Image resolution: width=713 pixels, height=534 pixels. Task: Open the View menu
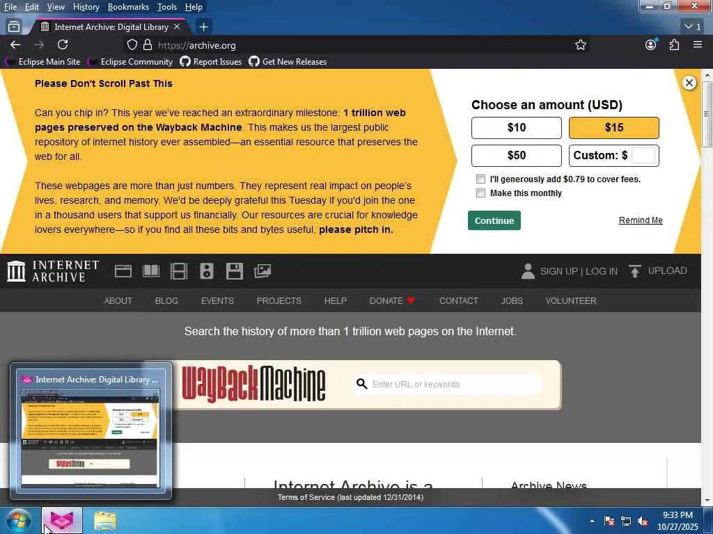point(56,7)
